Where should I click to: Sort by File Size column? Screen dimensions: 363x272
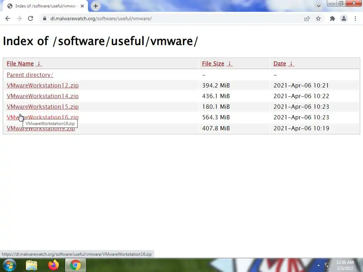(217, 64)
